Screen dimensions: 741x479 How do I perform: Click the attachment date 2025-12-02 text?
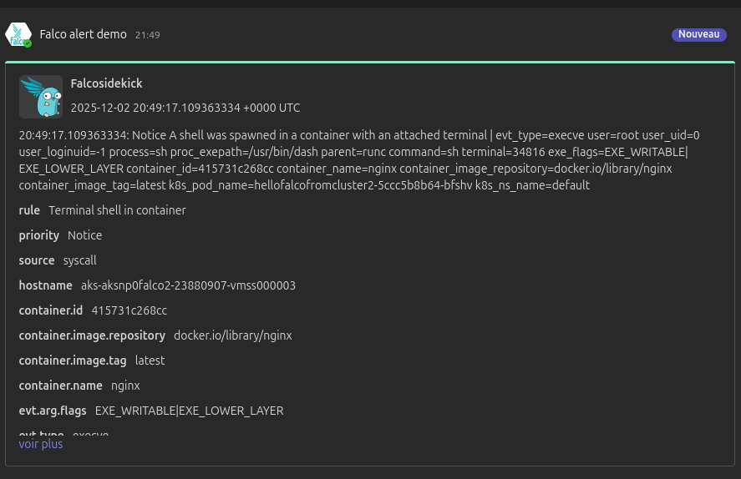(185, 108)
